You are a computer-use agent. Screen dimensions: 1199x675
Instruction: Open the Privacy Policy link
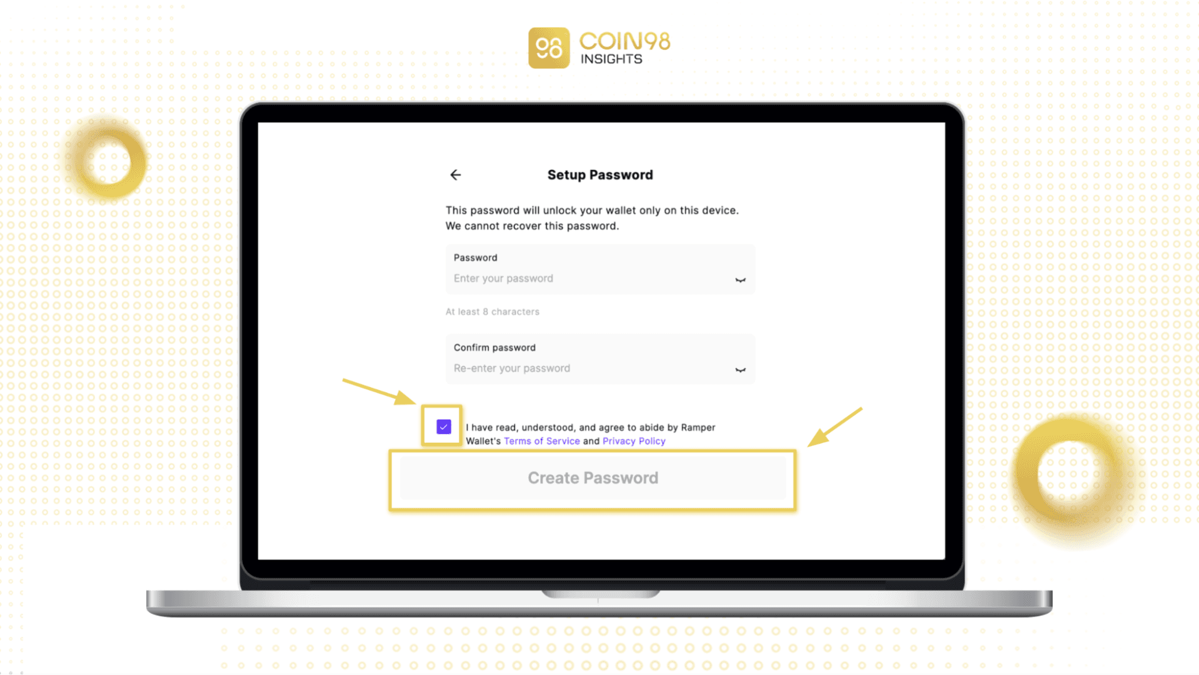click(634, 440)
